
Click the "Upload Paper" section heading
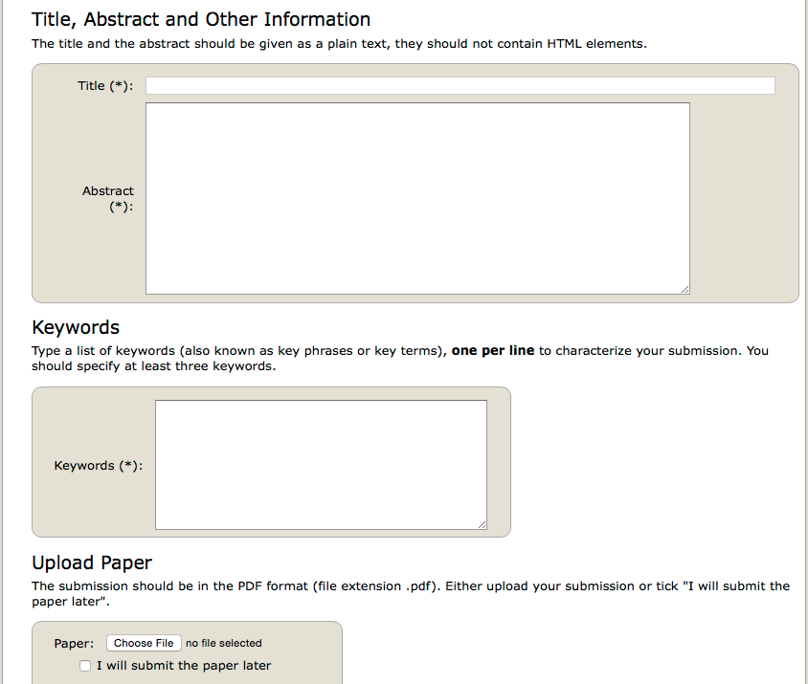point(92,563)
